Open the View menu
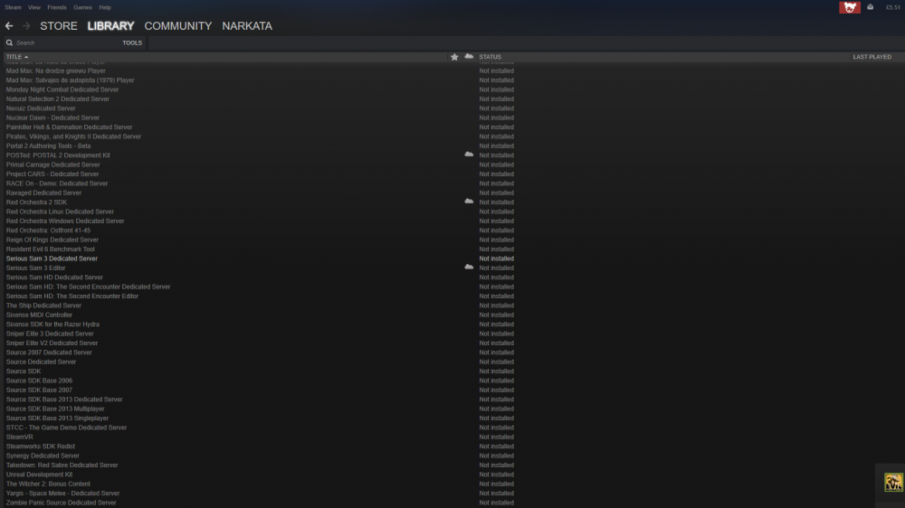Screen dimensions: 905x508 [34, 7]
